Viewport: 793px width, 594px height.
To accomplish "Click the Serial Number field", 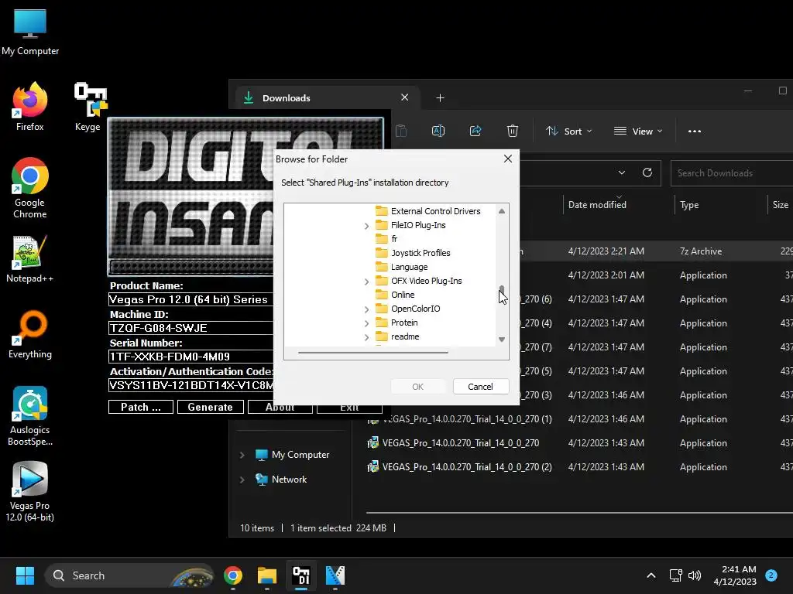I will pyautogui.click(x=191, y=357).
